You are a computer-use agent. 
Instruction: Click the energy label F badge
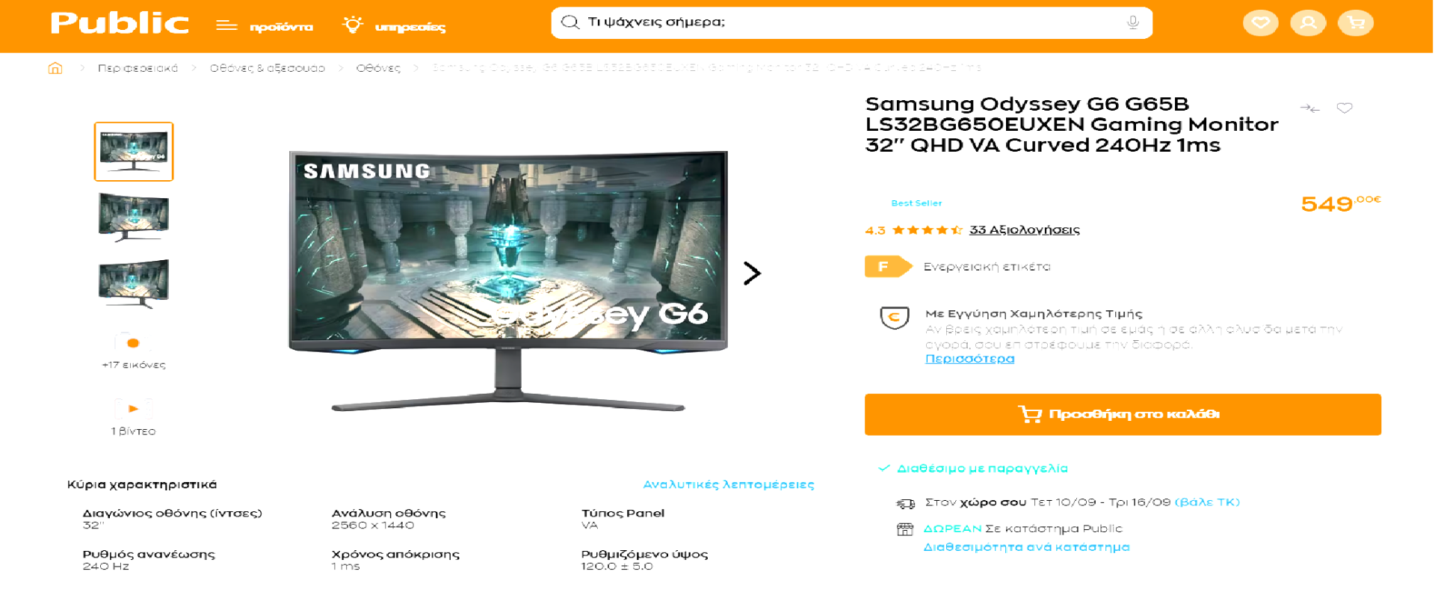[x=888, y=266]
